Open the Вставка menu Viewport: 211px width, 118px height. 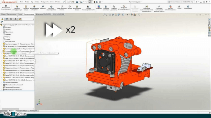tap(37, 2)
